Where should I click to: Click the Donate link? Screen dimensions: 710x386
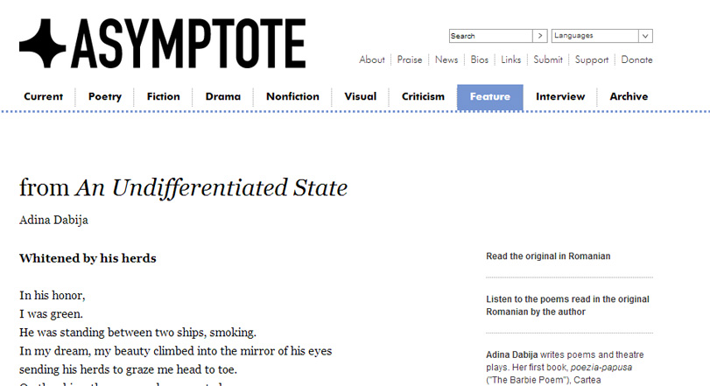pos(636,60)
